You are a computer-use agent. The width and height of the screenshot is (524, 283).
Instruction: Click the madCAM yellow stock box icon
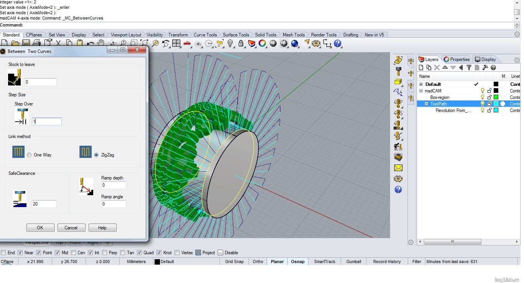[x=398, y=81]
